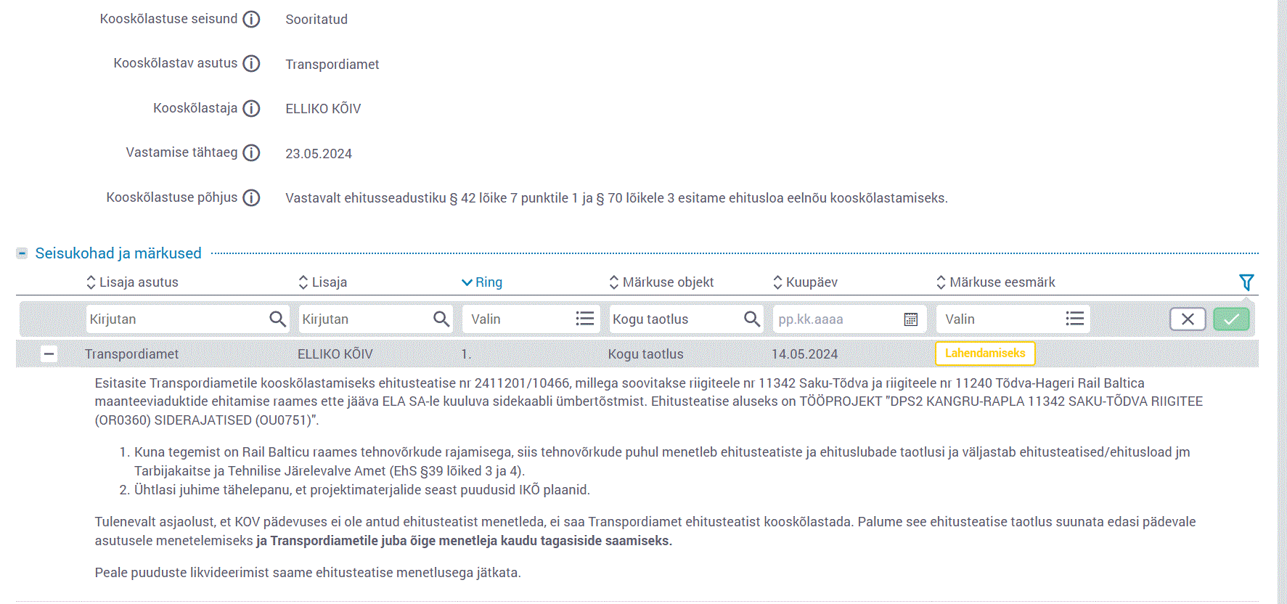Click info icon next to Vastamise tähtaeg
The height and width of the screenshot is (604, 1287).
[x=251, y=152]
